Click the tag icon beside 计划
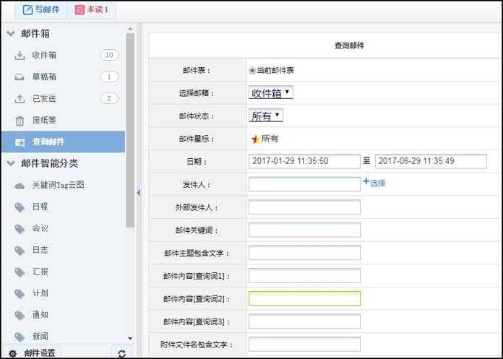Image resolution: width=503 pixels, height=359 pixels. pyautogui.click(x=20, y=293)
